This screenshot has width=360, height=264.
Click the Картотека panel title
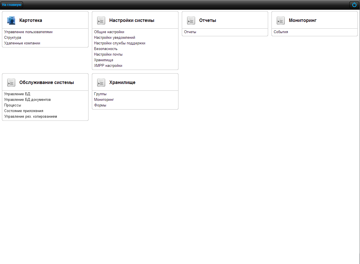tap(31, 21)
